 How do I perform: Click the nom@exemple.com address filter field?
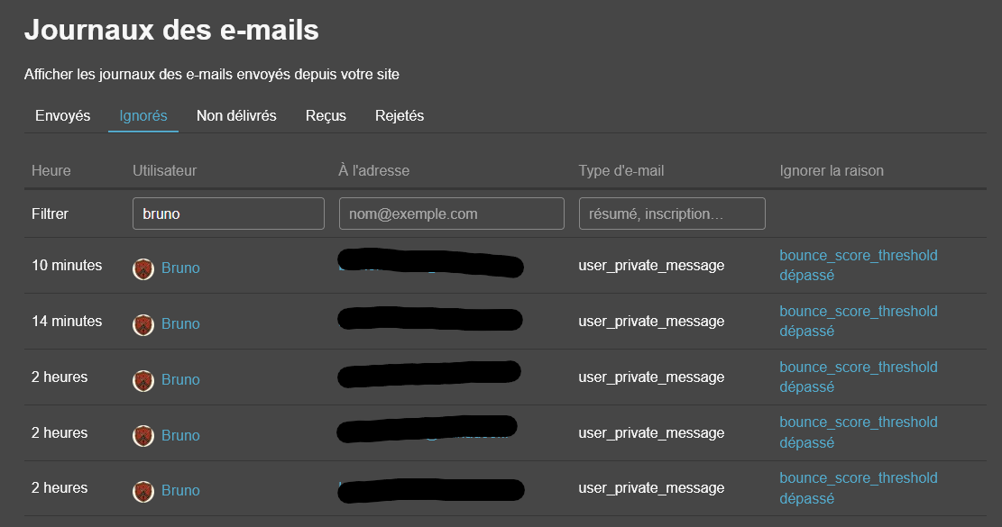tap(451, 214)
